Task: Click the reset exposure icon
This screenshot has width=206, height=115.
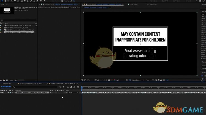Action: (164, 80)
